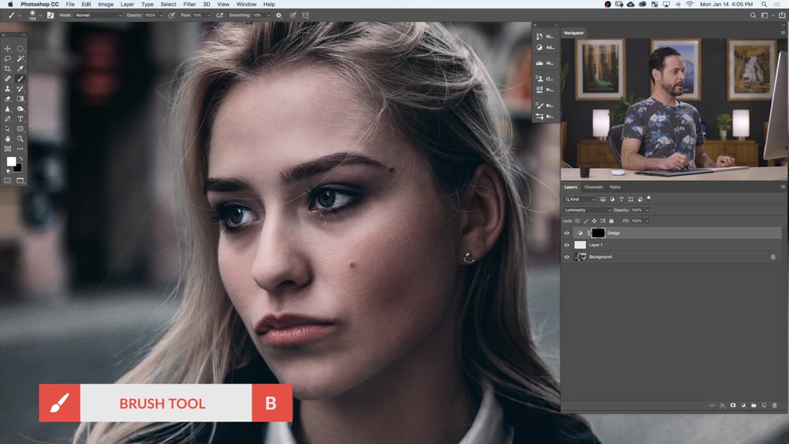Select the Sponge tool

tap(20, 109)
